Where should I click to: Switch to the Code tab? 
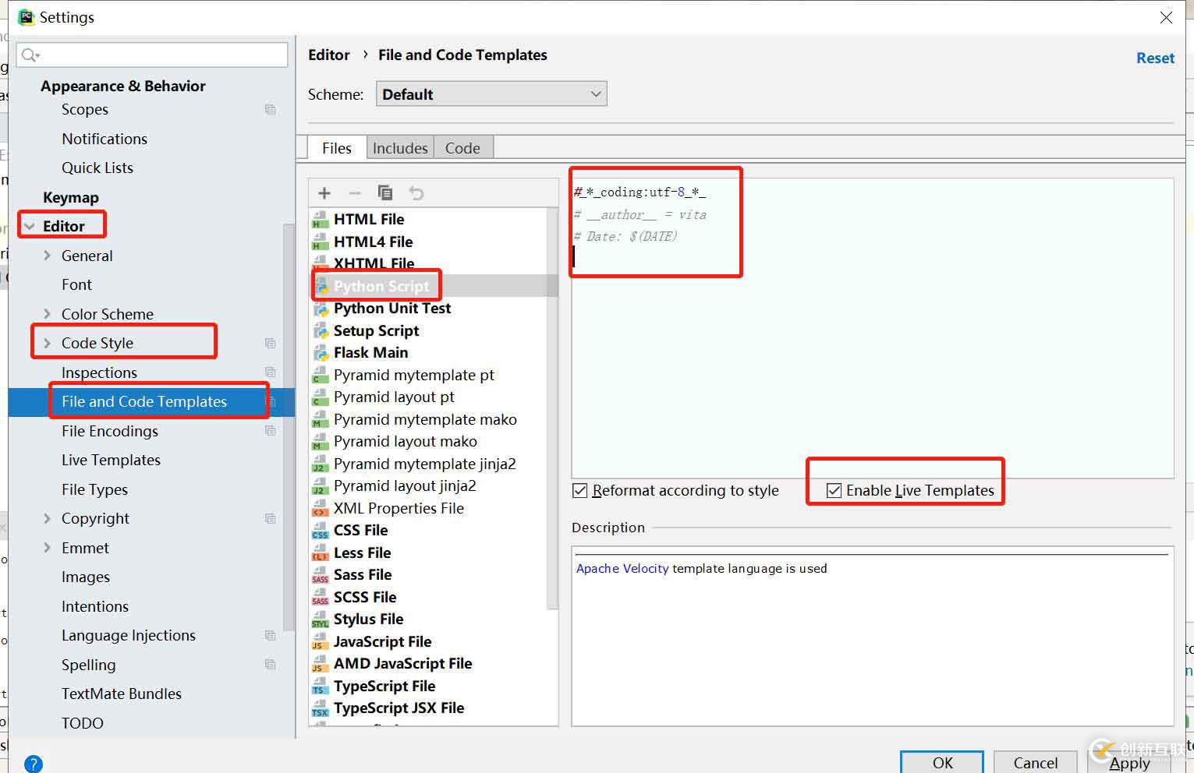point(462,148)
